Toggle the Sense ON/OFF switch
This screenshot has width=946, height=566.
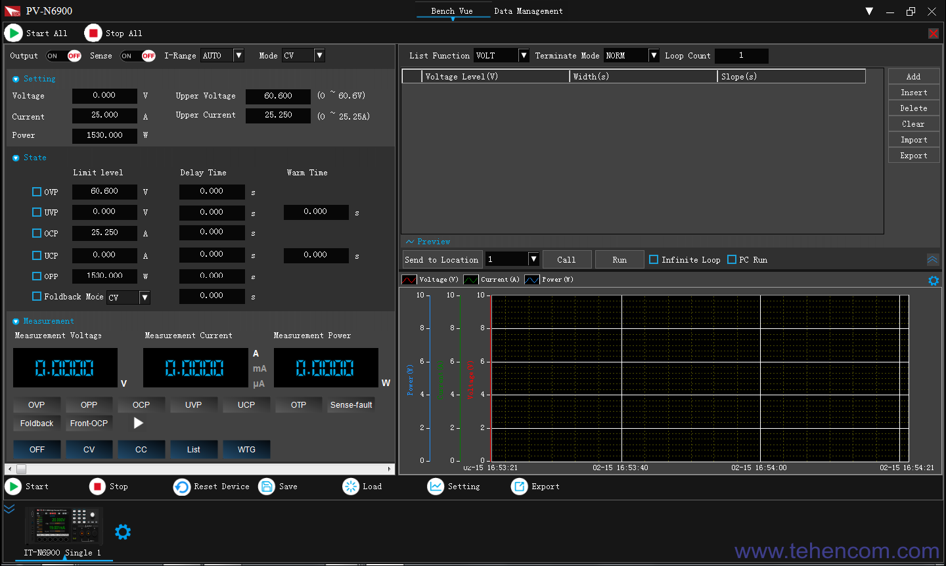tap(138, 56)
